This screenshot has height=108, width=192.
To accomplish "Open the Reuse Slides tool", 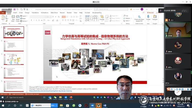I will pyautogui.click(x=18, y=18).
